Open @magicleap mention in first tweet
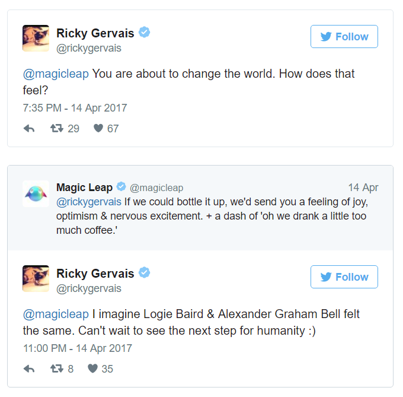403x397 pixels. [x=56, y=74]
